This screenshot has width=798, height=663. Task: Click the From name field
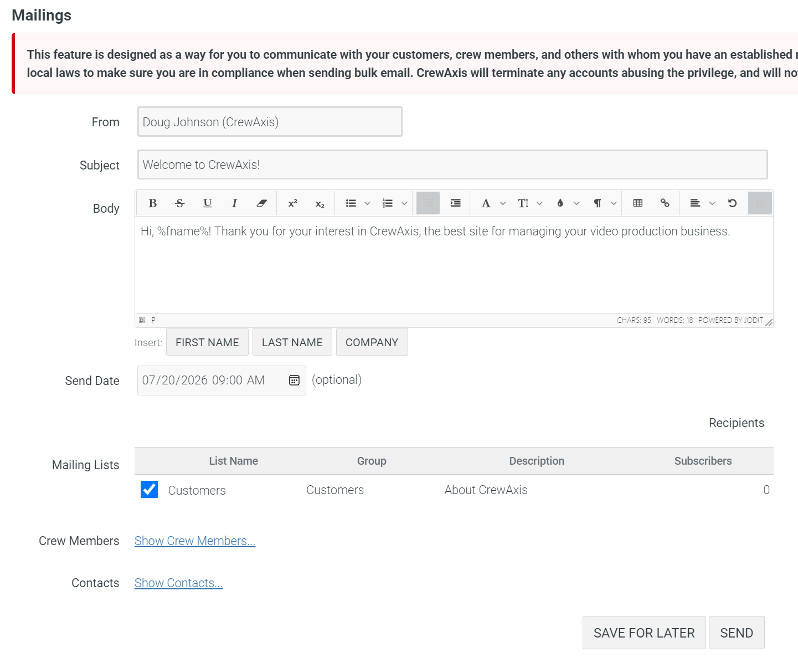[x=270, y=122]
